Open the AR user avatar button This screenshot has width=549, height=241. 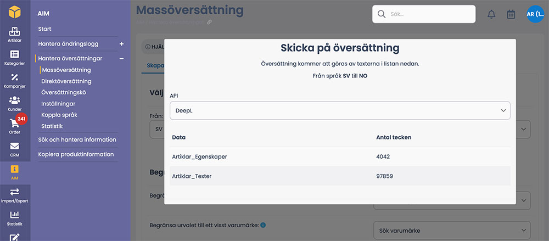[x=534, y=14]
